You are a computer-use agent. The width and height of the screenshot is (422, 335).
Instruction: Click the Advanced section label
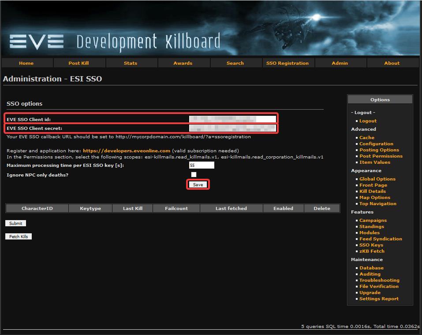[x=364, y=129]
